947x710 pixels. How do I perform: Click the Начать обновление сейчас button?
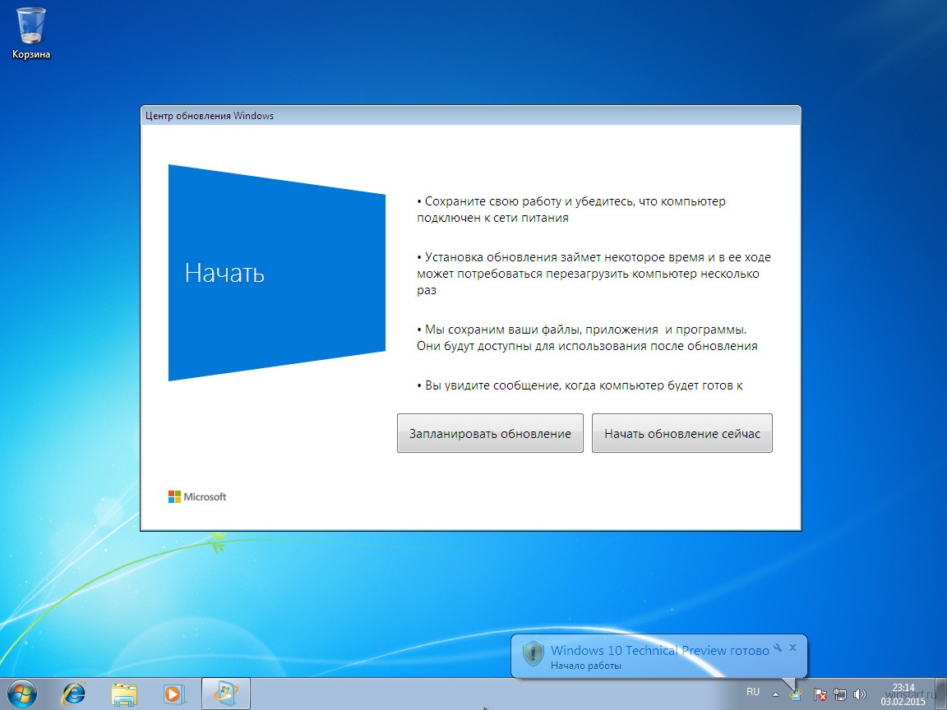click(x=681, y=433)
